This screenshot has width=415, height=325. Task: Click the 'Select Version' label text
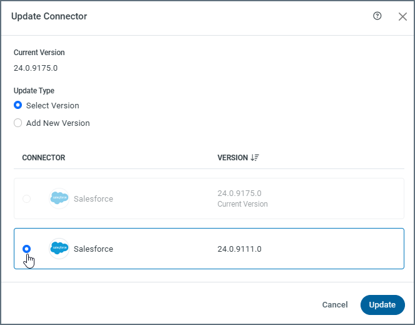point(53,105)
